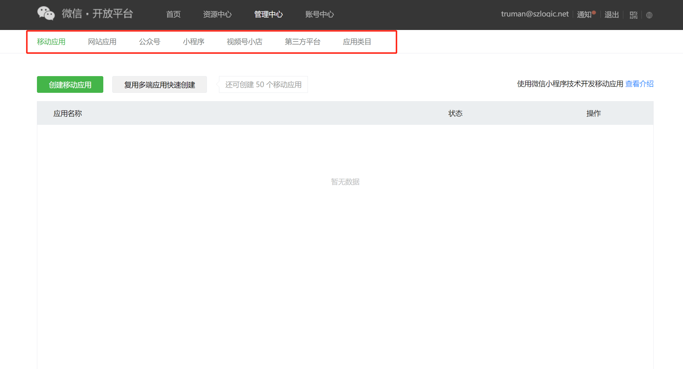Open the 第三方平台 tab
Screen dimensions: 683x369
click(302, 42)
